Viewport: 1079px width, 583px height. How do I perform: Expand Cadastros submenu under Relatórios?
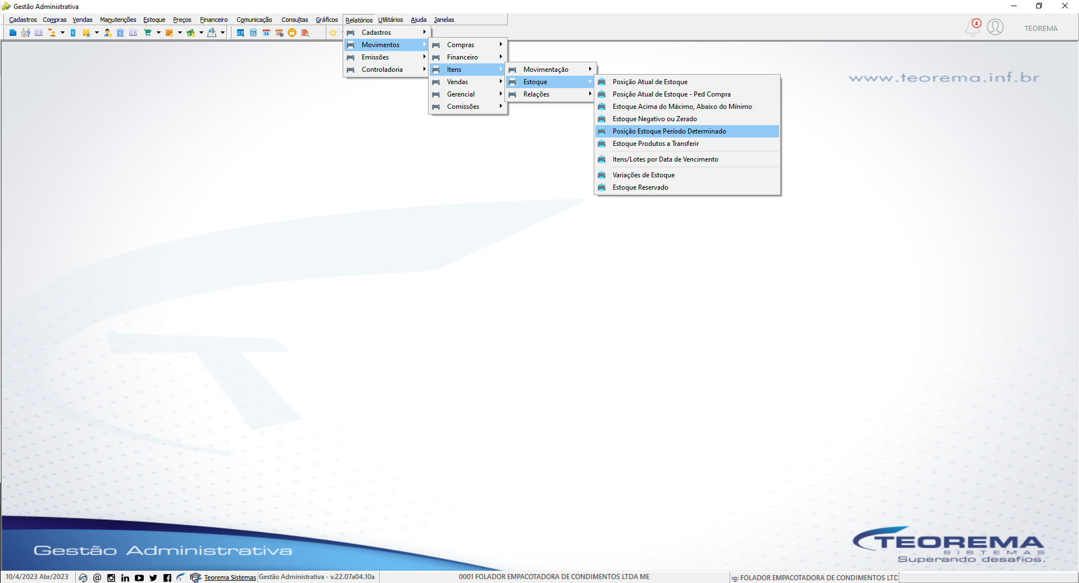387,33
